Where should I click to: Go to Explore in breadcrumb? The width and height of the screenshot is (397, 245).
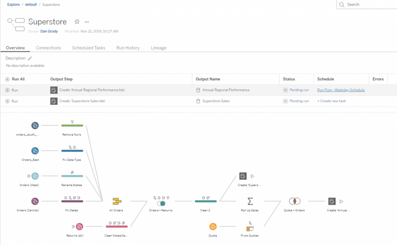coord(13,4)
